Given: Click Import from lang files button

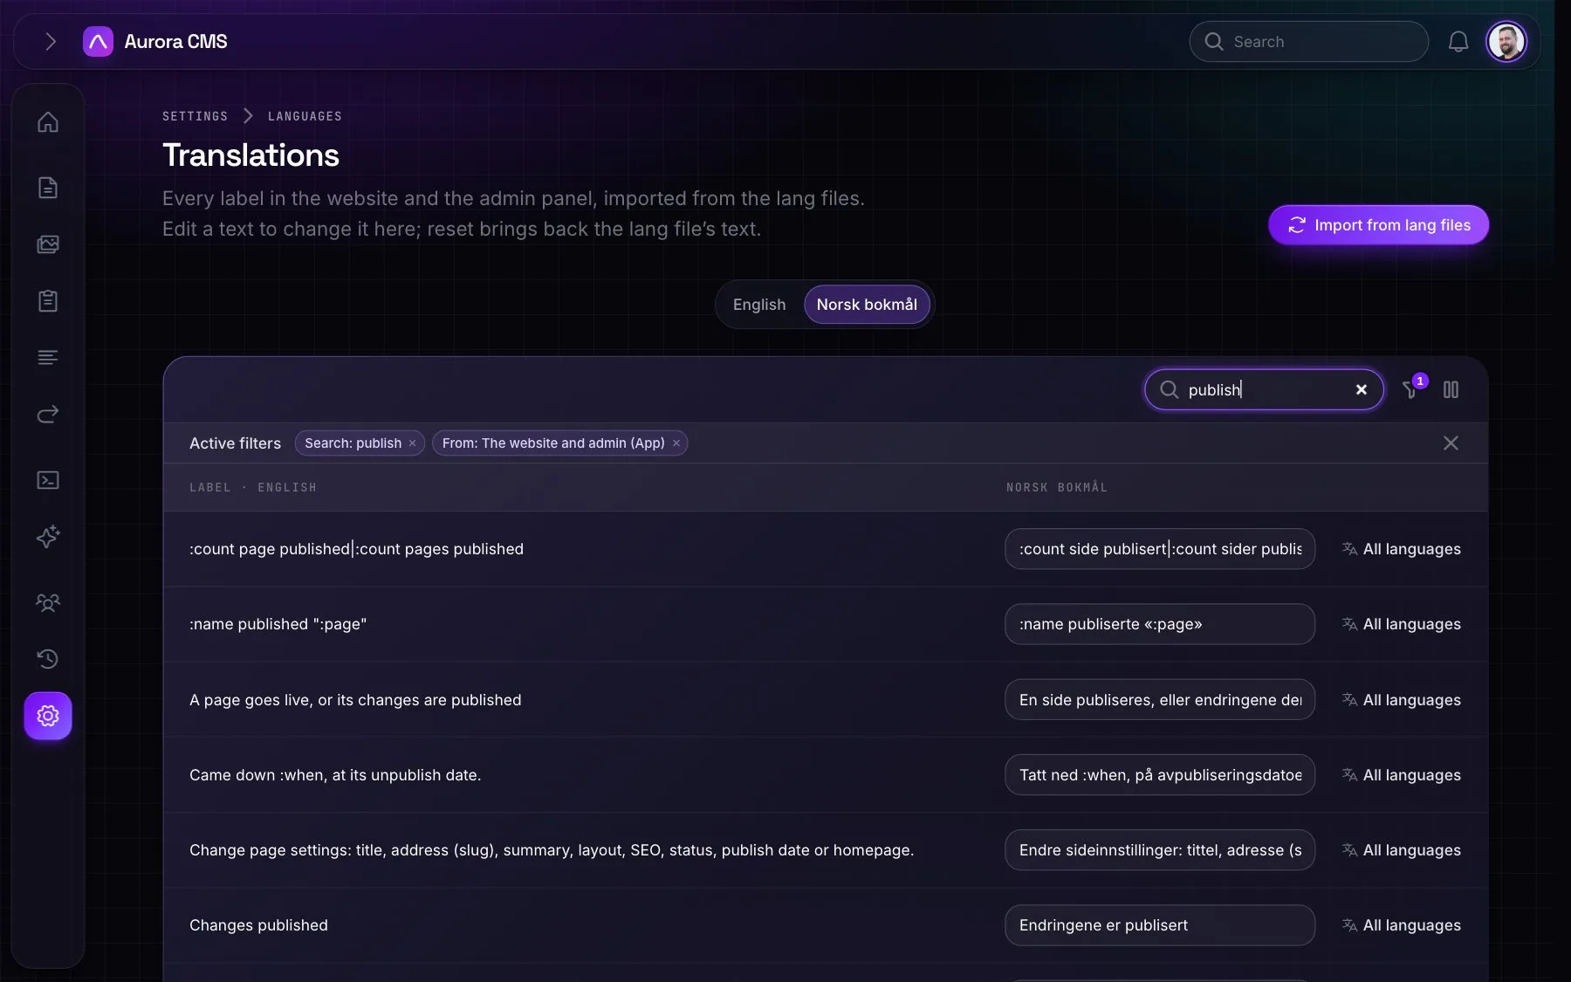Looking at the screenshot, I should 1378,225.
